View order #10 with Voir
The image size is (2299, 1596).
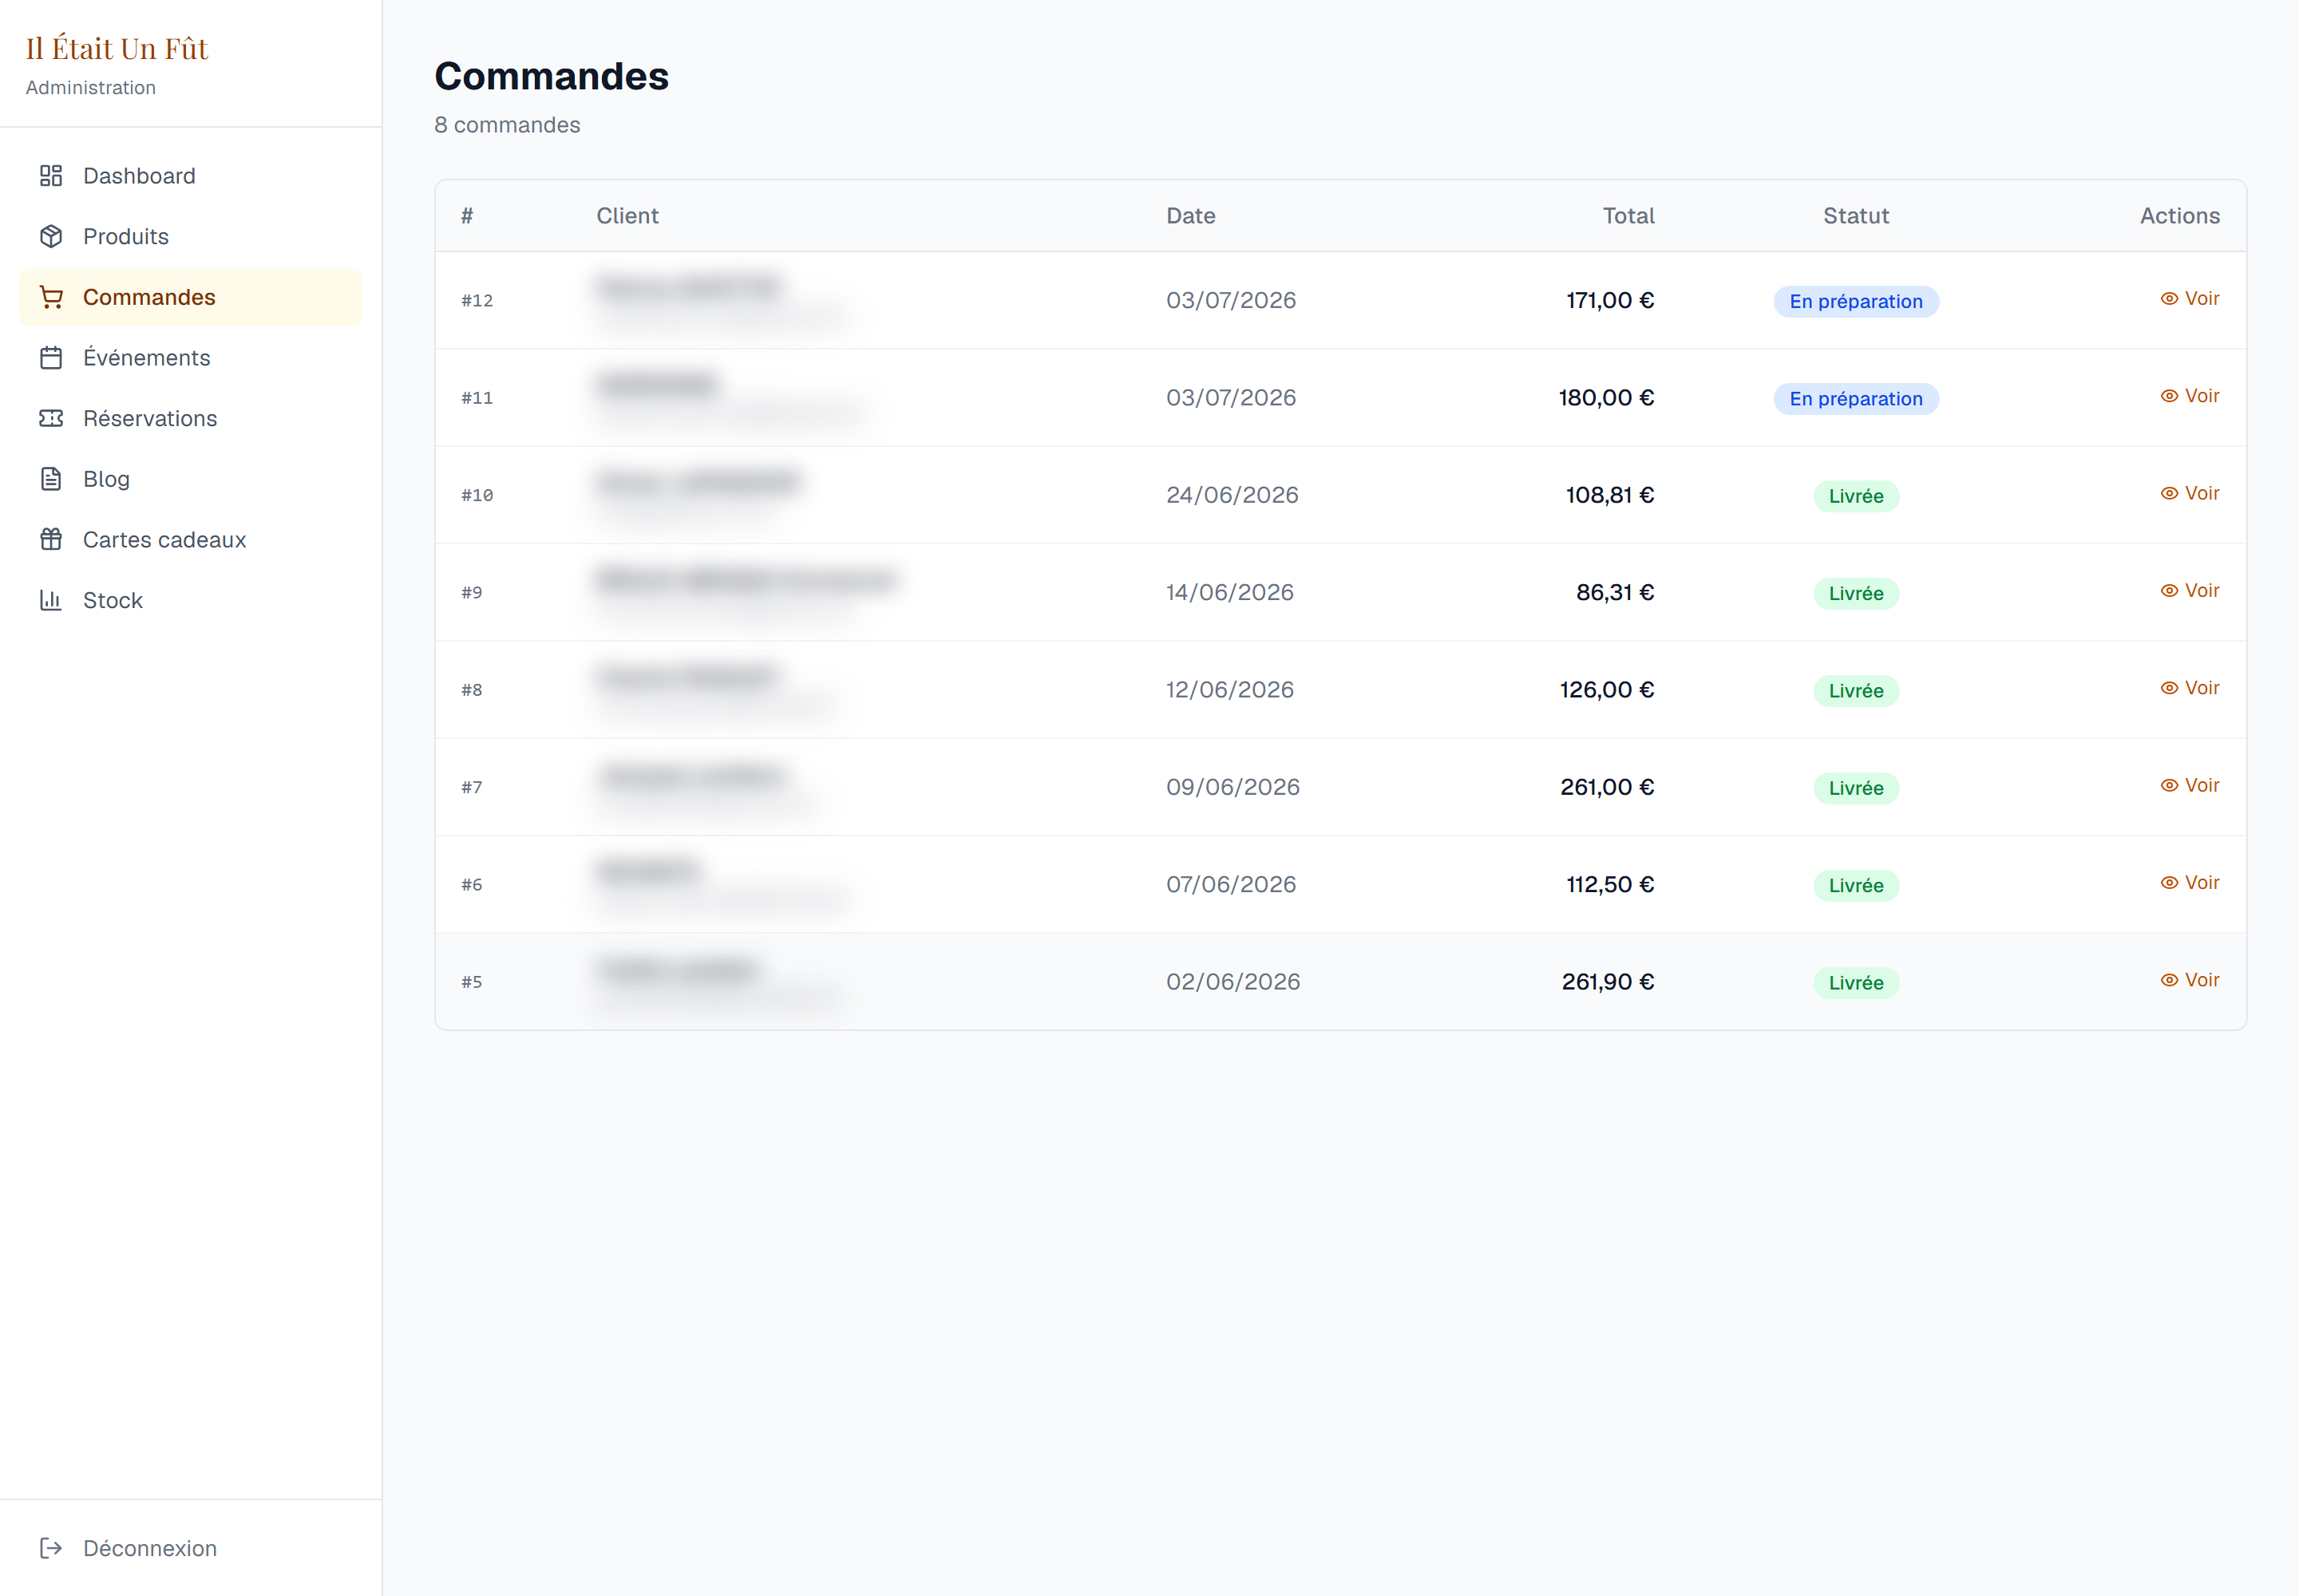[x=2190, y=493]
